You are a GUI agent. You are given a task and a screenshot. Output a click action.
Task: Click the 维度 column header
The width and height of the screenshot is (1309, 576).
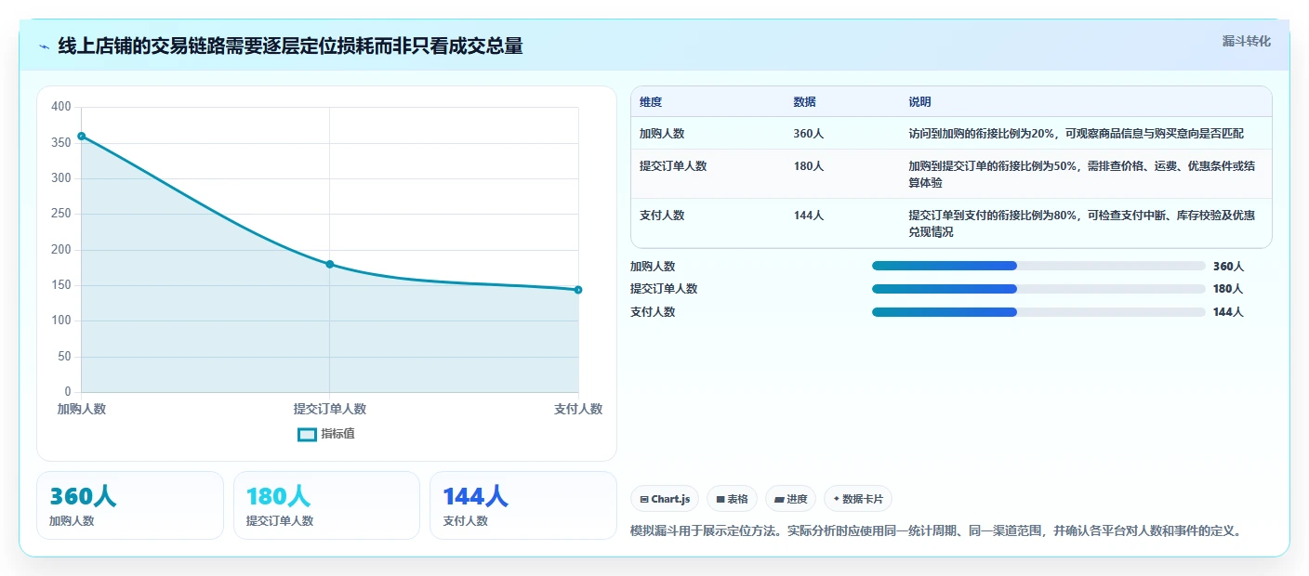click(x=651, y=102)
